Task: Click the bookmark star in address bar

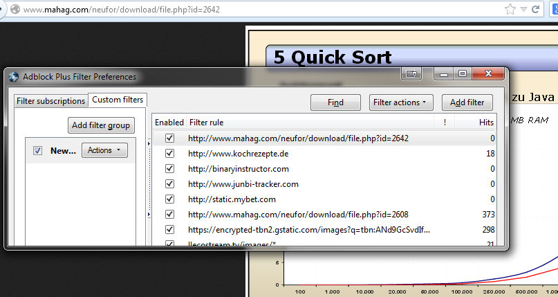Action: point(510,10)
